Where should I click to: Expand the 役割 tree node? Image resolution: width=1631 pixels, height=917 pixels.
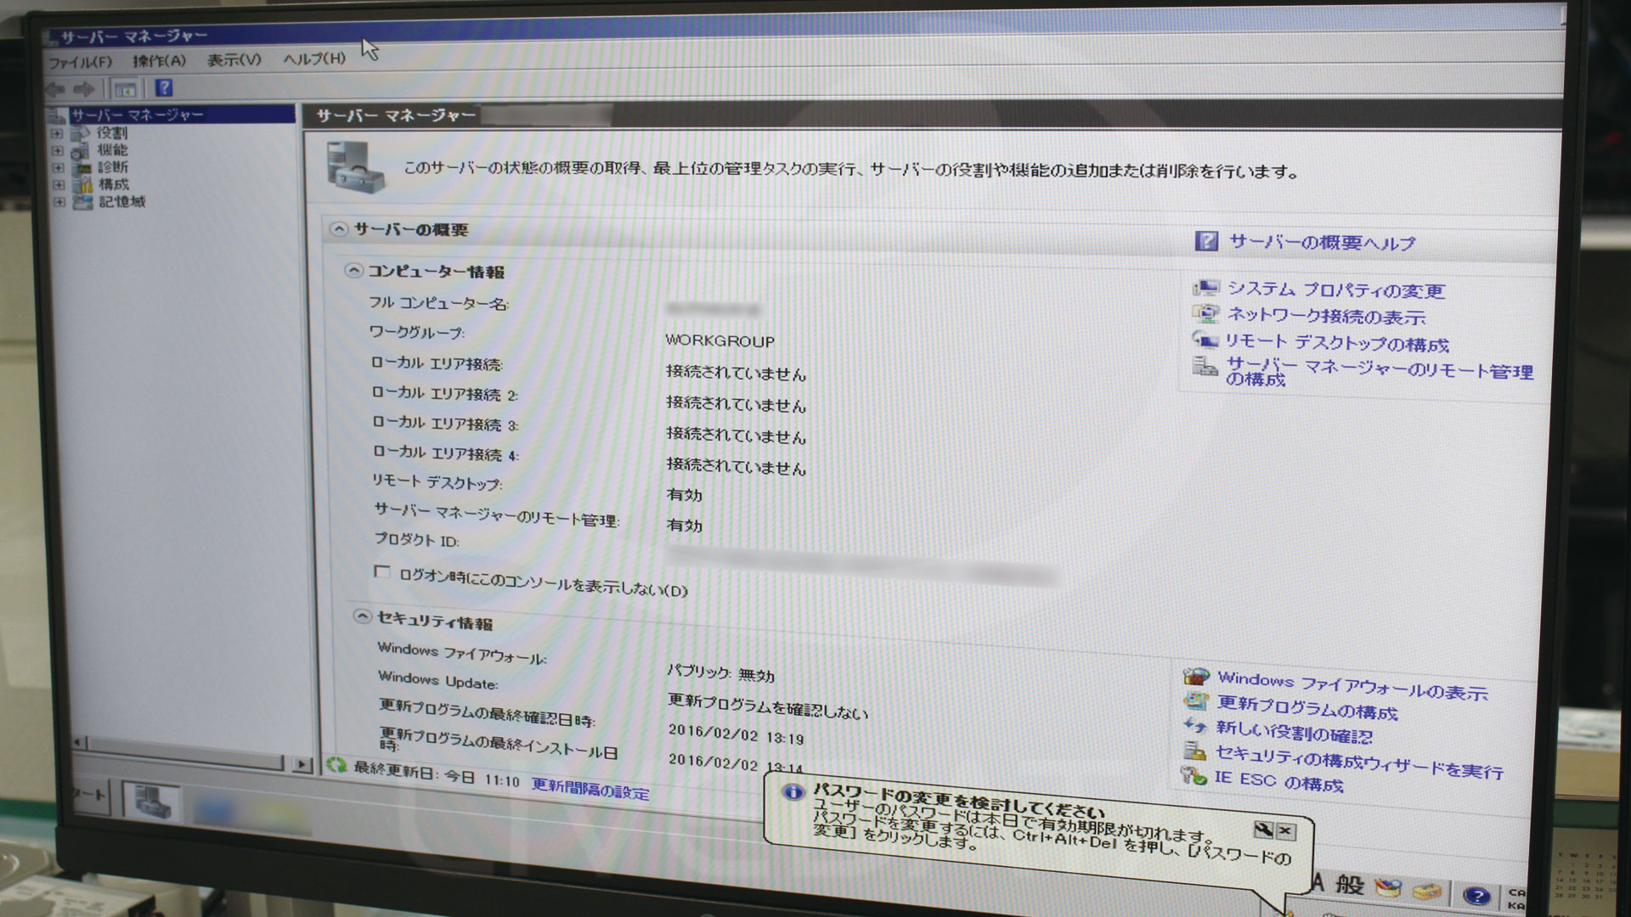click(x=57, y=133)
